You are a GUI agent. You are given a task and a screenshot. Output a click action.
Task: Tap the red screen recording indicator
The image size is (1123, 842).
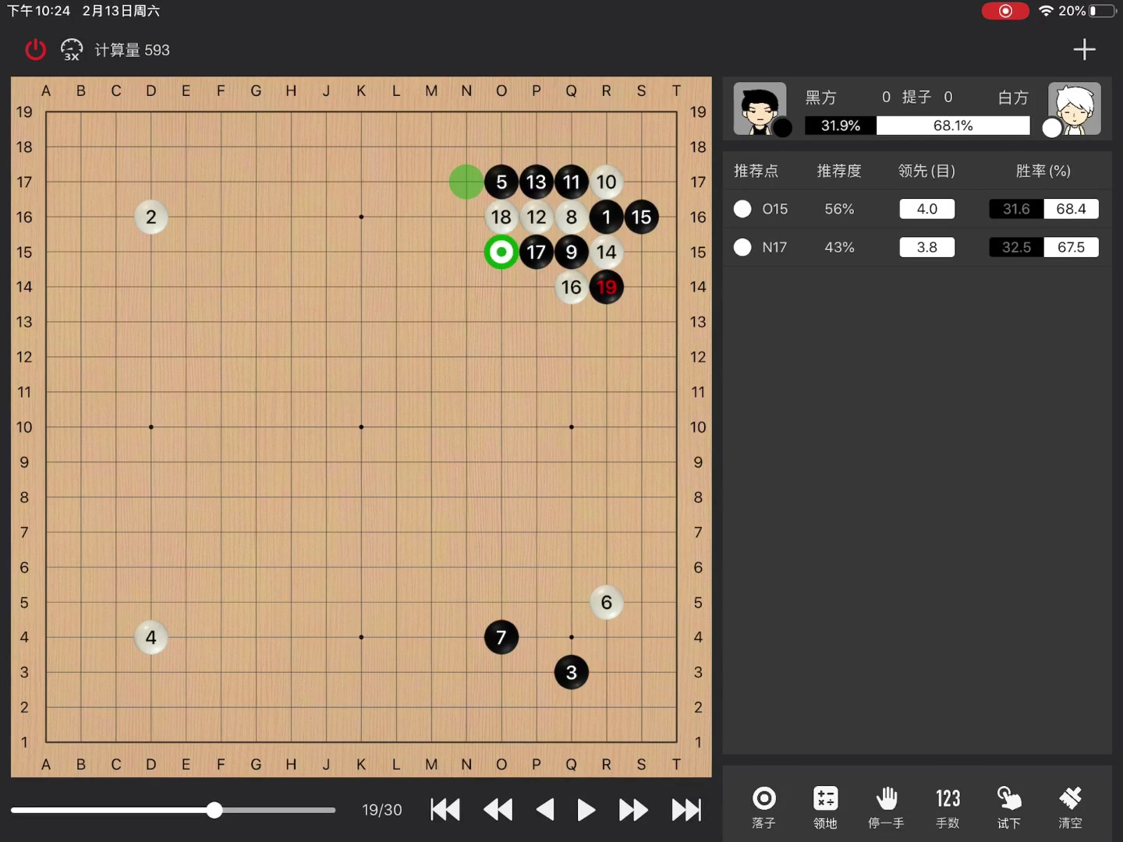point(1005,11)
